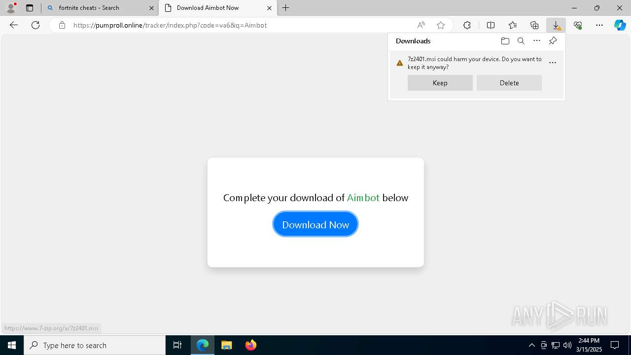Open Task View on the taskbar
The image size is (631, 355).
click(177, 345)
